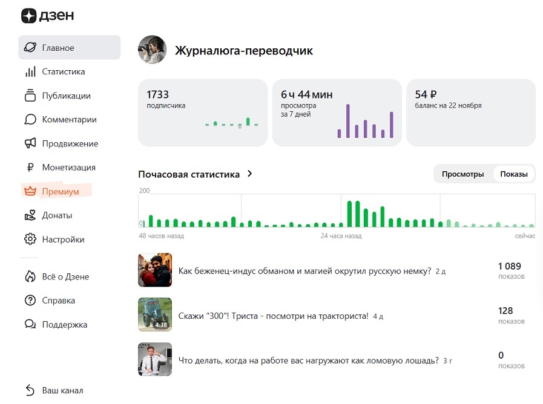
Task: Click the Донаты icon in the sidebar
Action: coord(29,215)
